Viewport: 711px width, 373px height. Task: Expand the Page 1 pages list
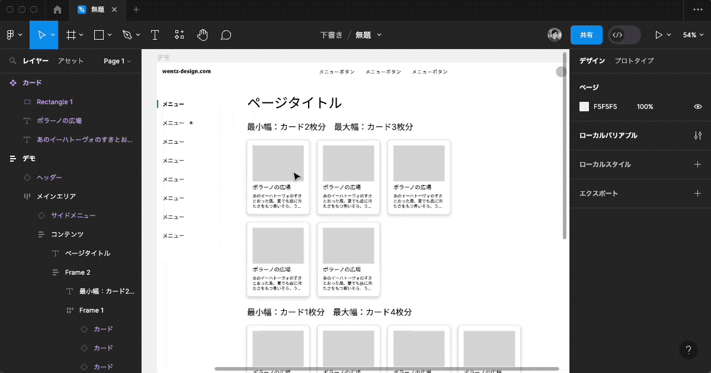pos(117,61)
